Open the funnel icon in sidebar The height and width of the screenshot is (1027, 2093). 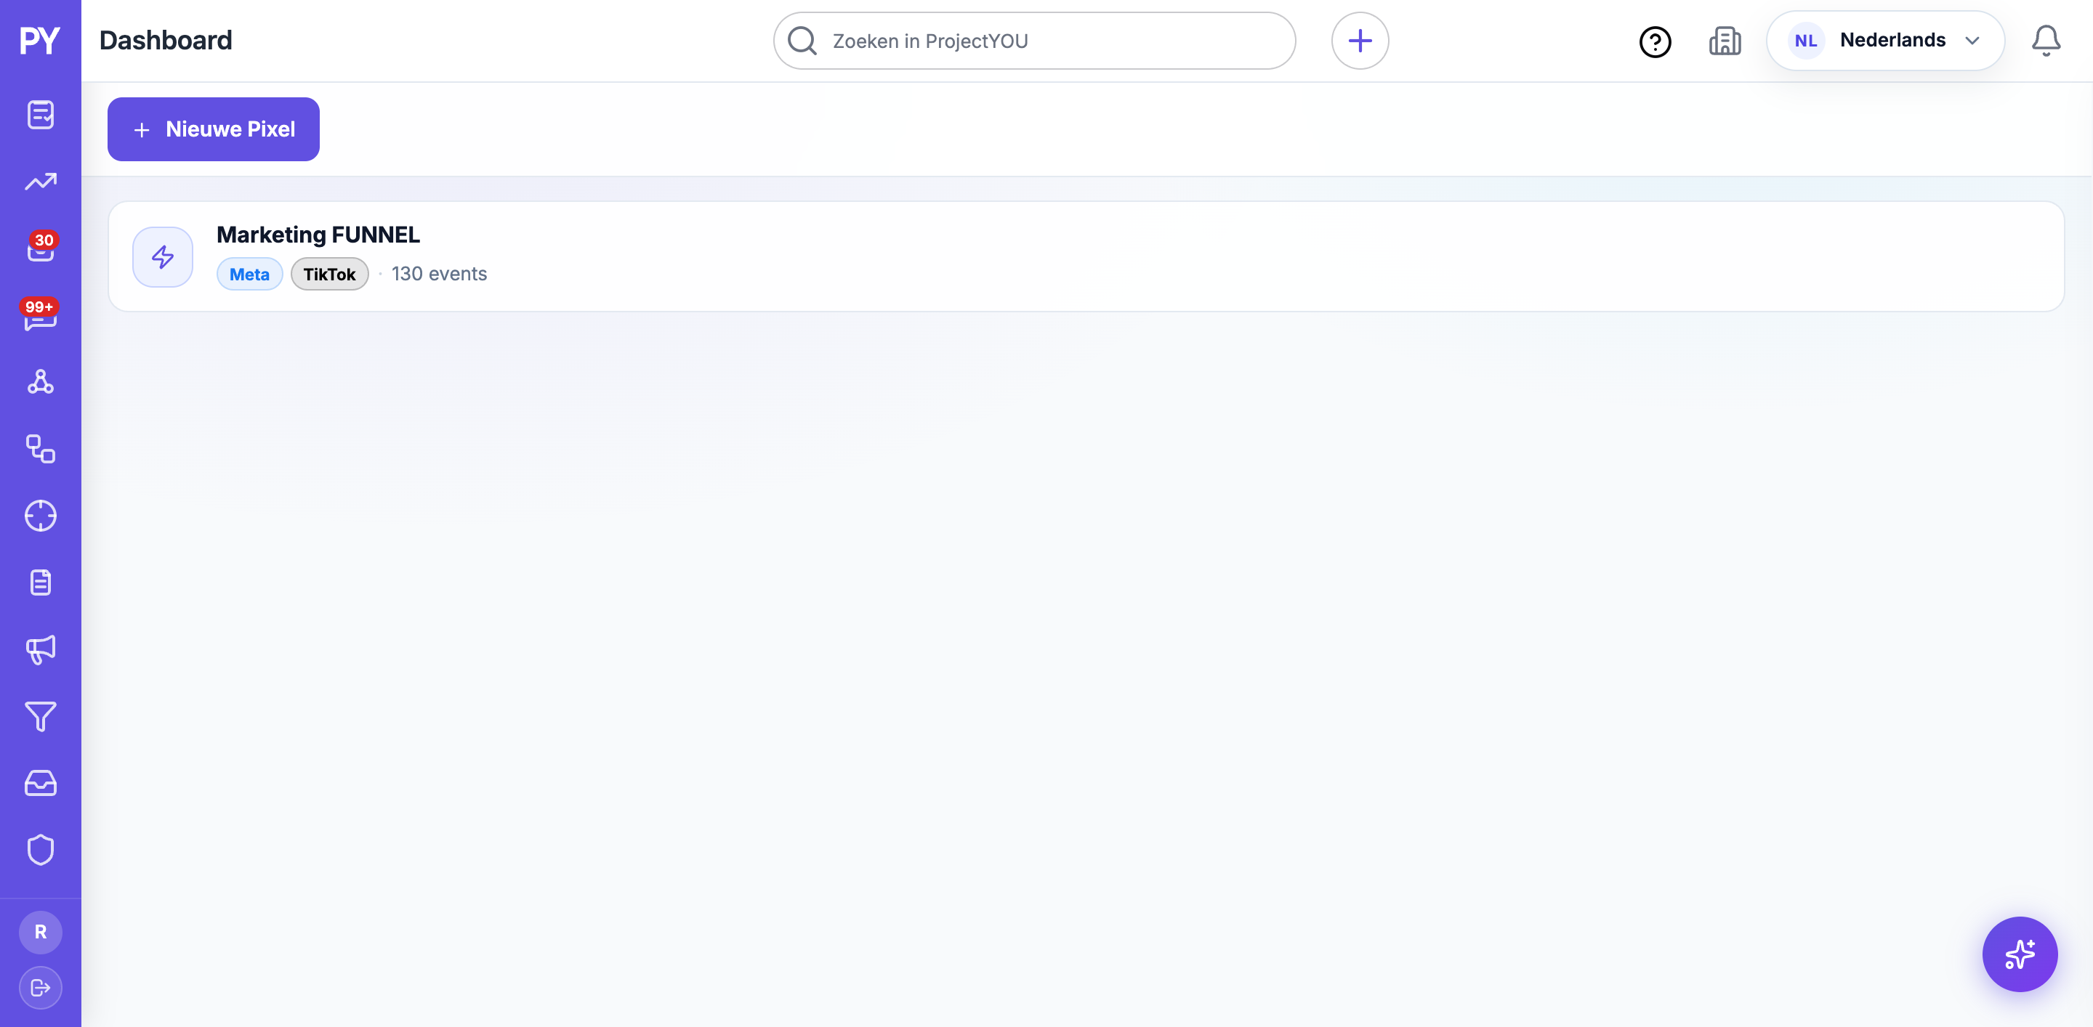(41, 716)
